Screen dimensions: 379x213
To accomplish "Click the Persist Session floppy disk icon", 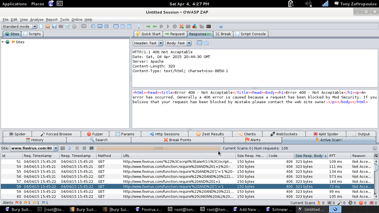I will [54, 27].
